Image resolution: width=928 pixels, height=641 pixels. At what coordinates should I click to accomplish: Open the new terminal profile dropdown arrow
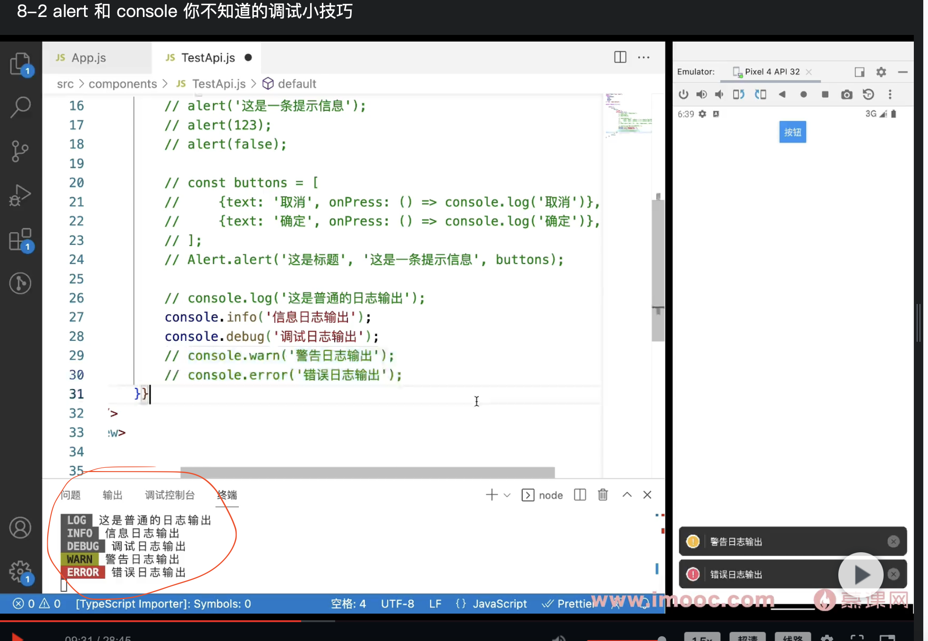507,495
